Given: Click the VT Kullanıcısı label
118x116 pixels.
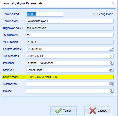Looking at the screenshot, I should point(11,42).
